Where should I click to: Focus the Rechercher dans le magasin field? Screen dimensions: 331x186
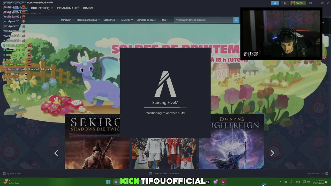(x=204, y=20)
